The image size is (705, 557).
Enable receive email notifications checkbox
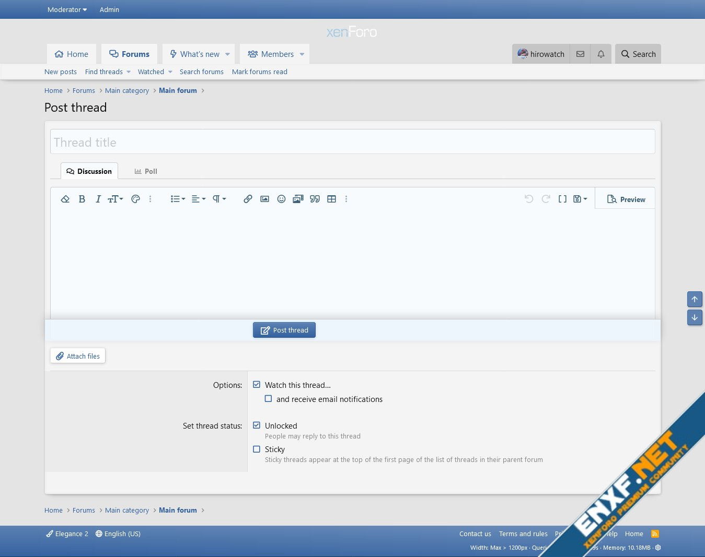click(x=268, y=399)
